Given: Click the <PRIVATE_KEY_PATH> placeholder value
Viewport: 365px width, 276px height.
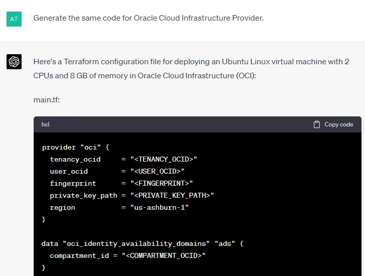Looking at the screenshot, I should (172, 196).
